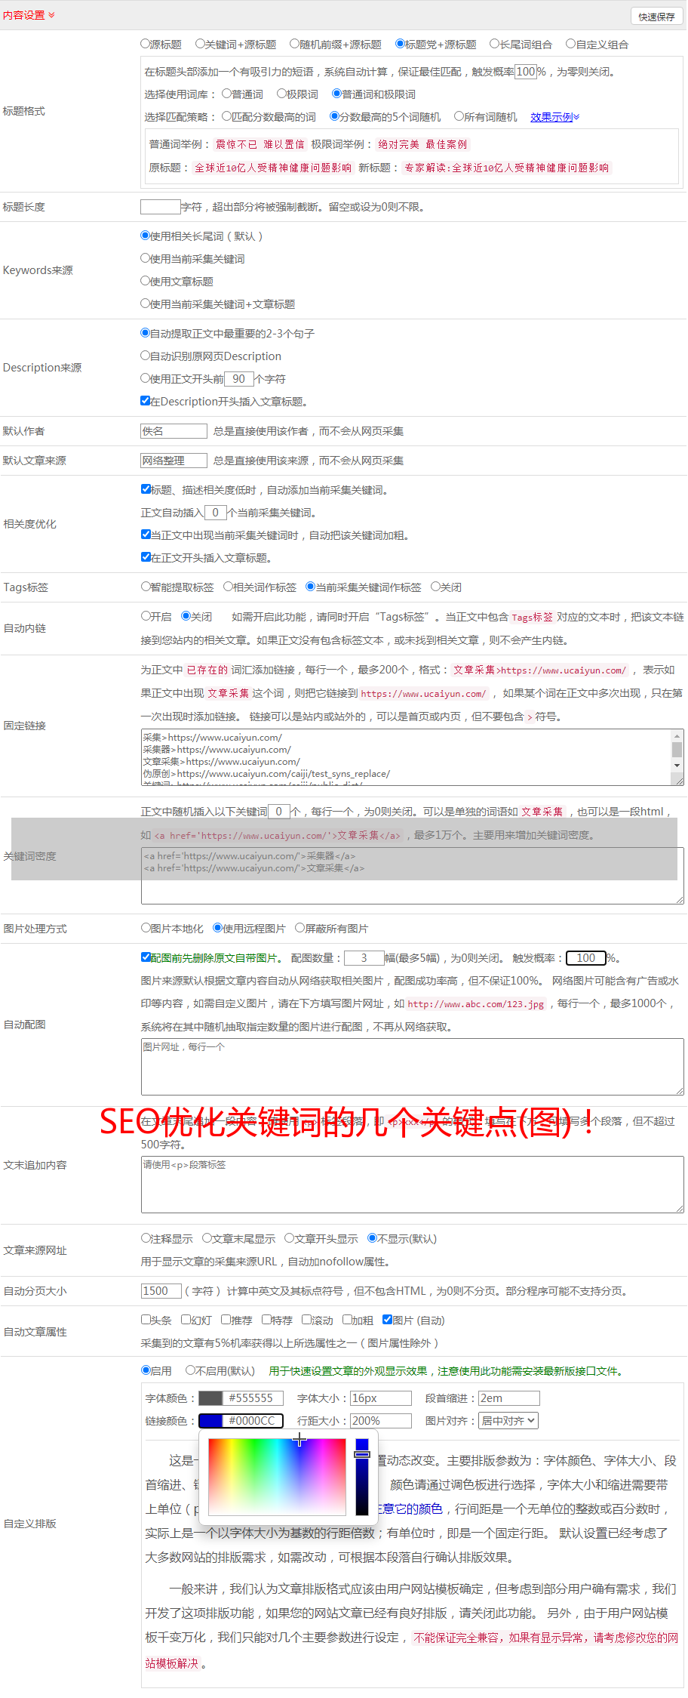Viewport: 688px width, 1698px height.
Task: Select 不启用(默认) for custom layout
Action: click(x=191, y=1370)
